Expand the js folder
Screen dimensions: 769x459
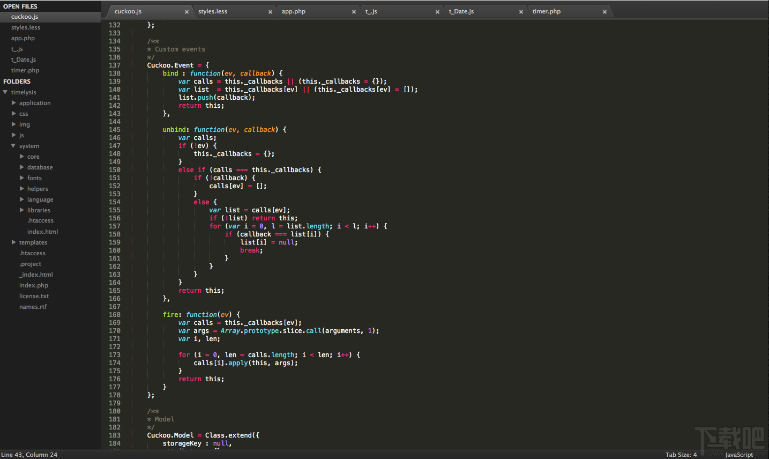14,135
